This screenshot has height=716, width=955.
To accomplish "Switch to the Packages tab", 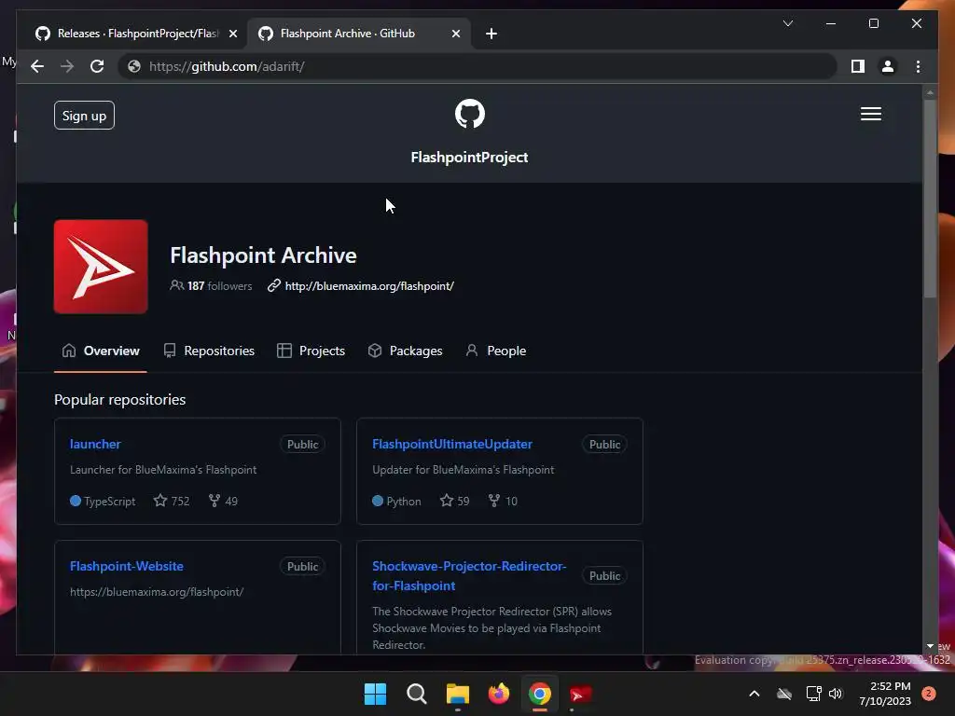I will (405, 351).
